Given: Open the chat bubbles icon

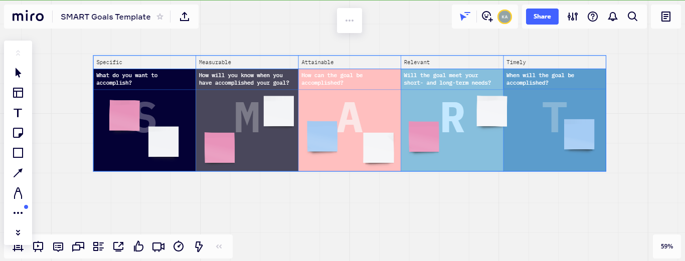Looking at the screenshot, I should [78, 246].
